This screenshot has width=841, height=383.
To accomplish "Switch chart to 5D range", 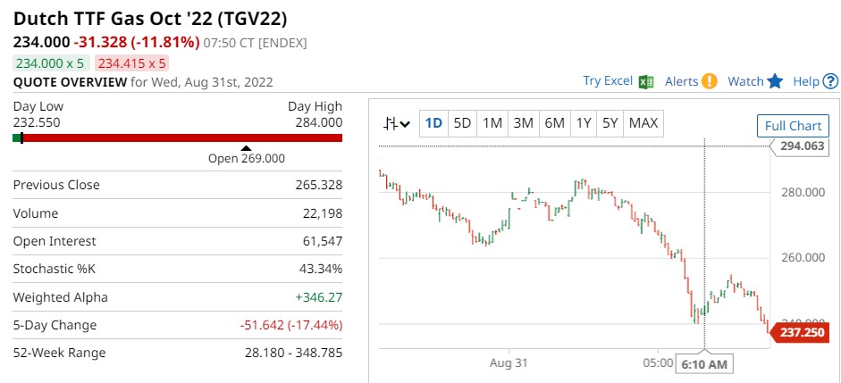I will (x=462, y=123).
